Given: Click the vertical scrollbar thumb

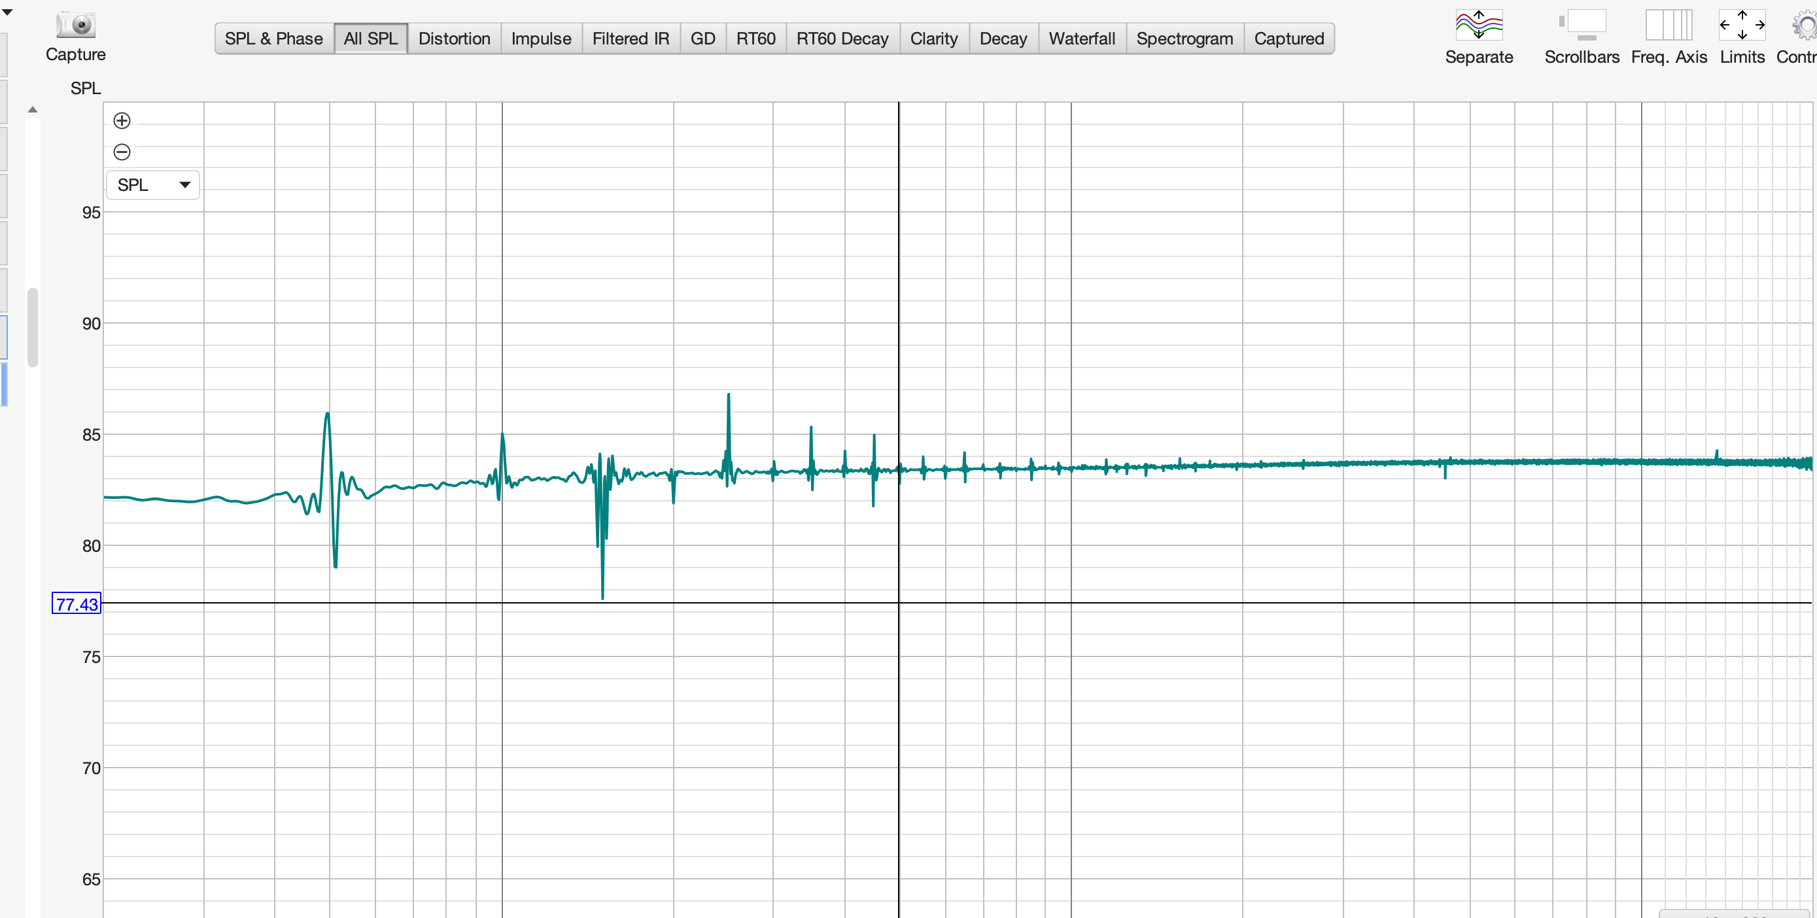Looking at the screenshot, I should (33, 327).
